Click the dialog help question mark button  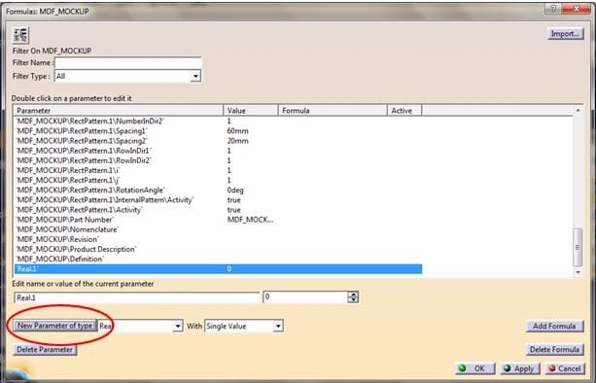pyautogui.click(x=553, y=9)
